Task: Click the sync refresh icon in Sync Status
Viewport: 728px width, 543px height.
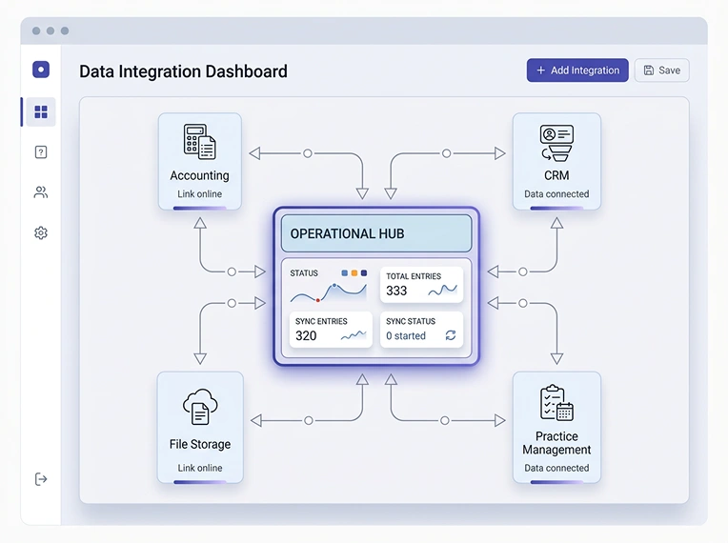Action: click(451, 335)
